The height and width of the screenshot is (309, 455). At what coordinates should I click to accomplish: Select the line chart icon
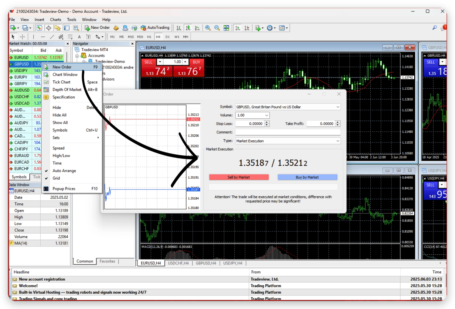[x=197, y=28]
